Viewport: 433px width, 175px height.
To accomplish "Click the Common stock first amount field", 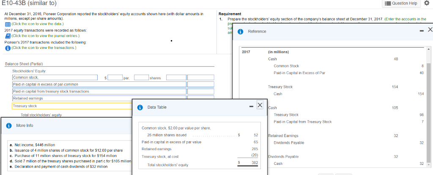I will [x=176, y=78].
